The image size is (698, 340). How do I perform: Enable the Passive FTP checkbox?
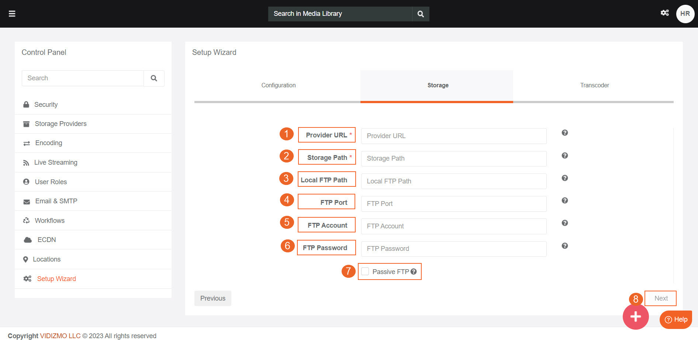pyautogui.click(x=365, y=271)
